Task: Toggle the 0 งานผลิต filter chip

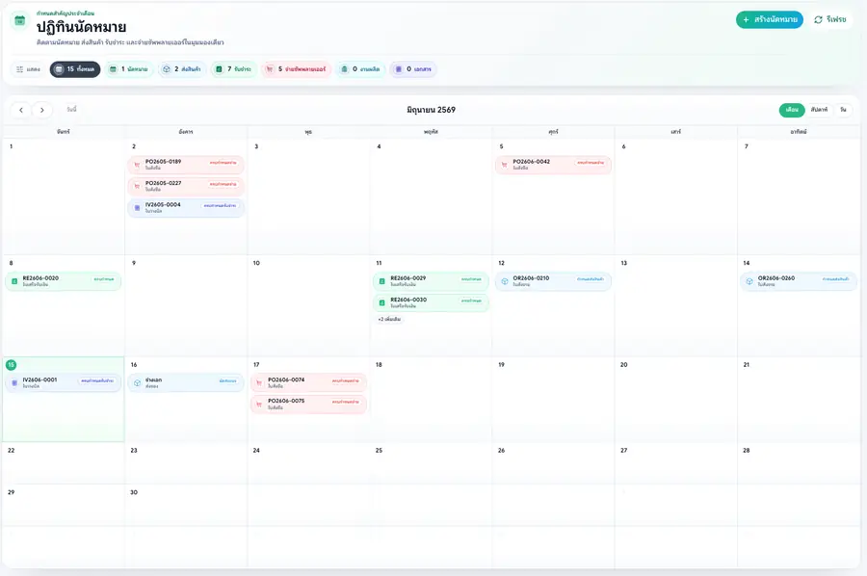Action: point(360,69)
